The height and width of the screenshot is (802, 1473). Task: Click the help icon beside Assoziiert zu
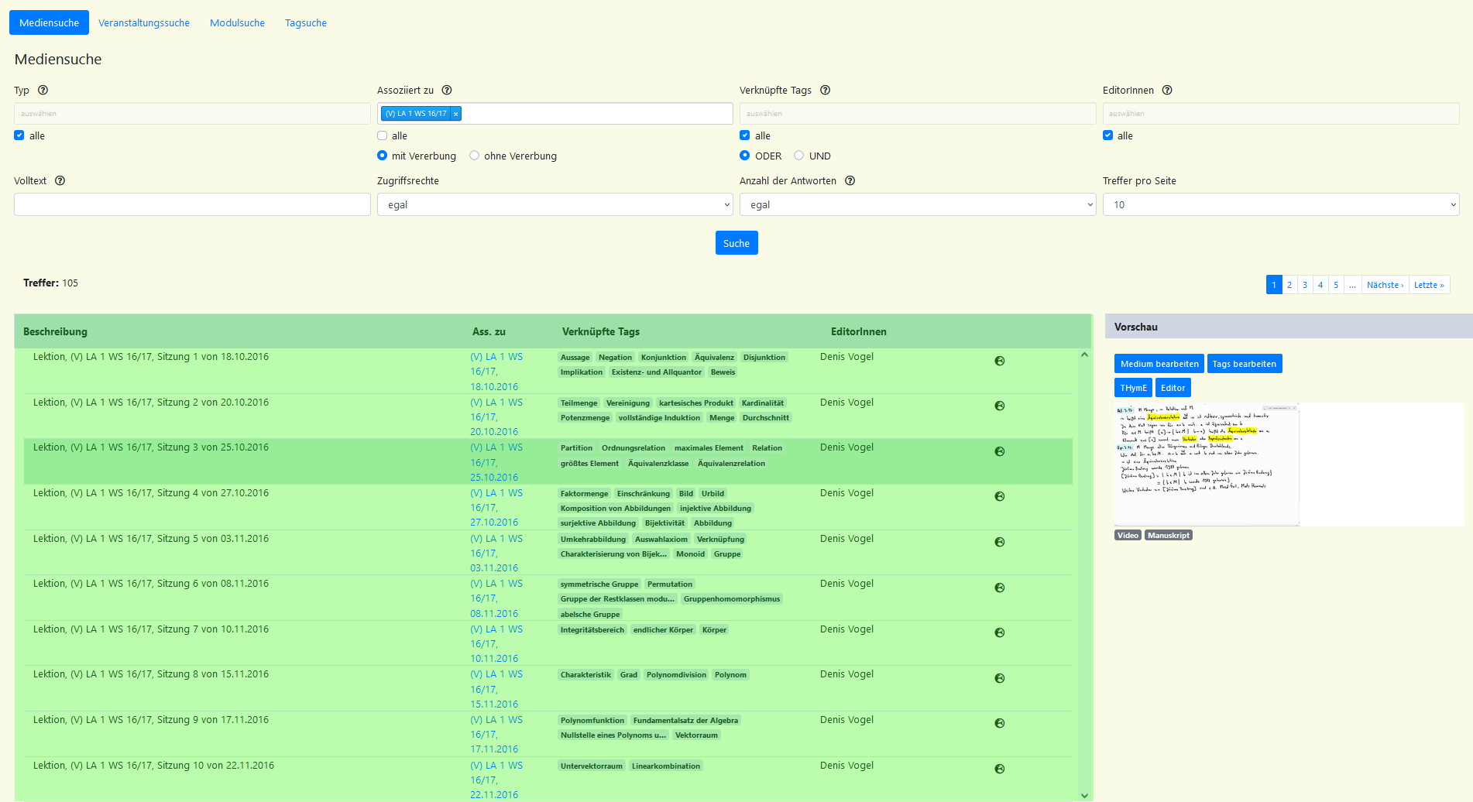447,91
